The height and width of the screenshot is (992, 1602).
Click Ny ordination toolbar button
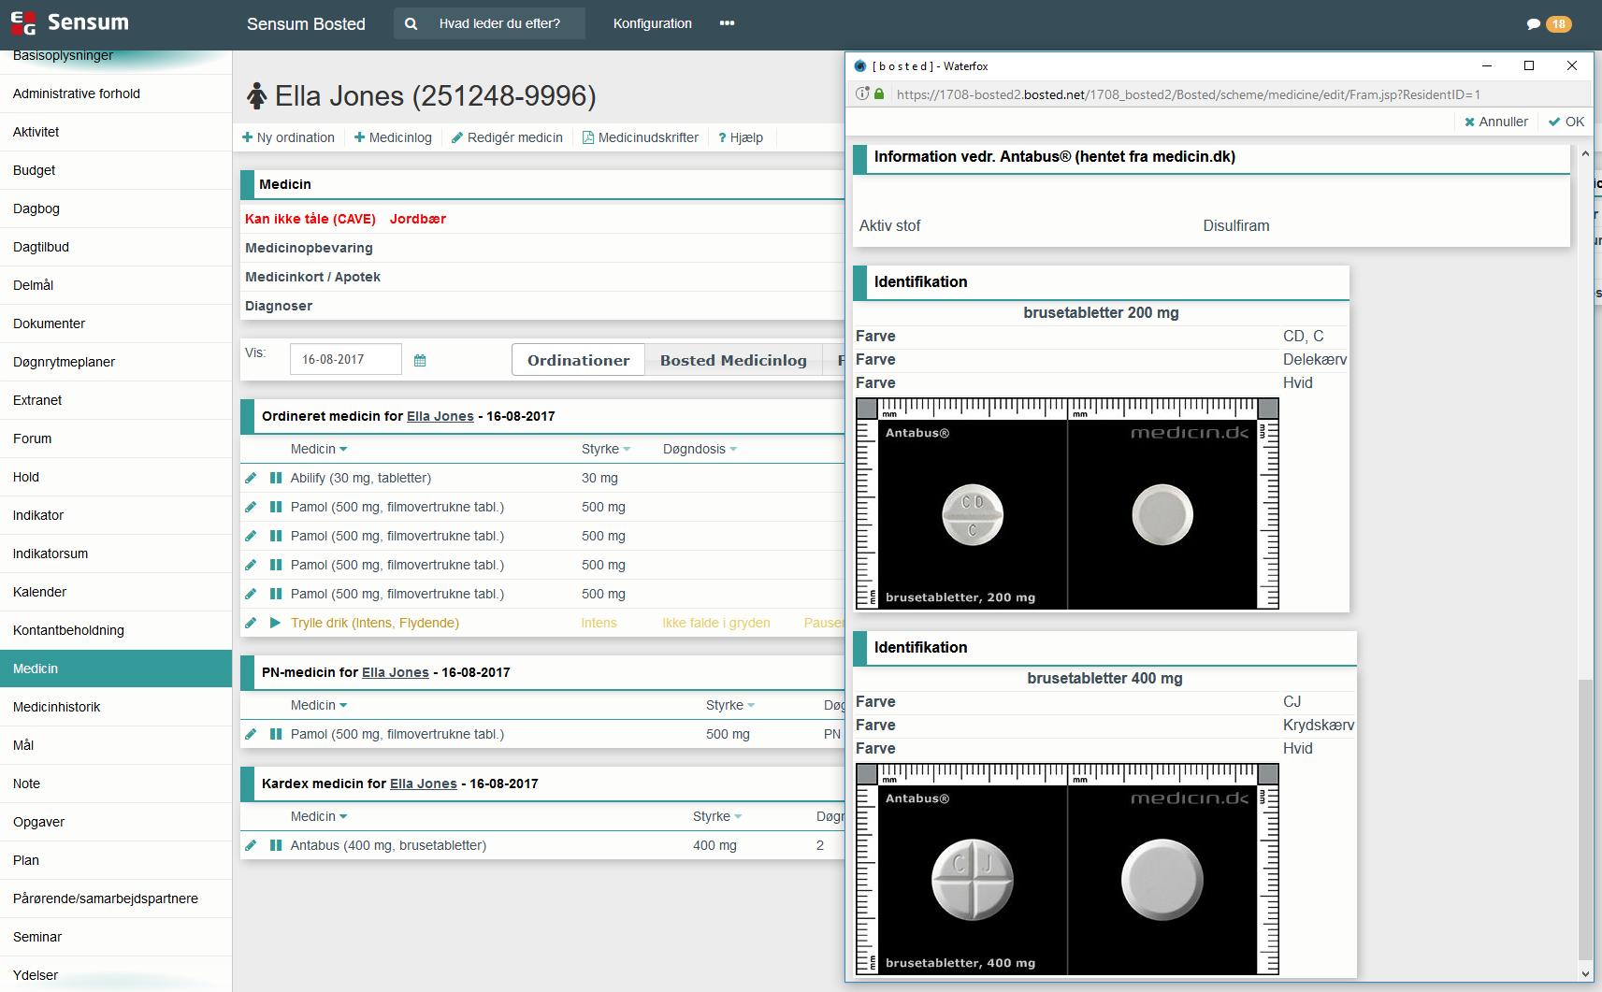point(288,137)
